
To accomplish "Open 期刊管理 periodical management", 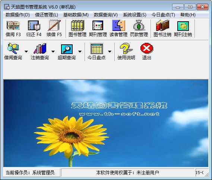I will (98, 28).
